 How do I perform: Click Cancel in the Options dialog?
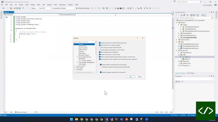(x=140, y=76)
